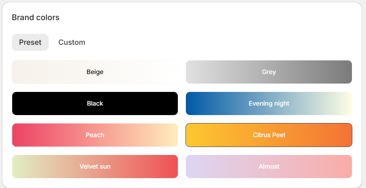Viewport: 366px width, 188px height.
Task: Switch to the Custom tab
Action: (72, 42)
